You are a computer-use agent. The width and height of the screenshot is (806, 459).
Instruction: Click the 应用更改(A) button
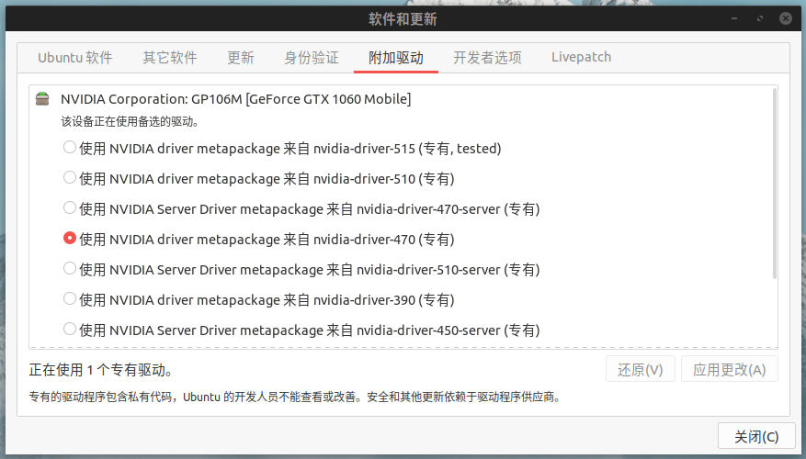tap(730, 369)
